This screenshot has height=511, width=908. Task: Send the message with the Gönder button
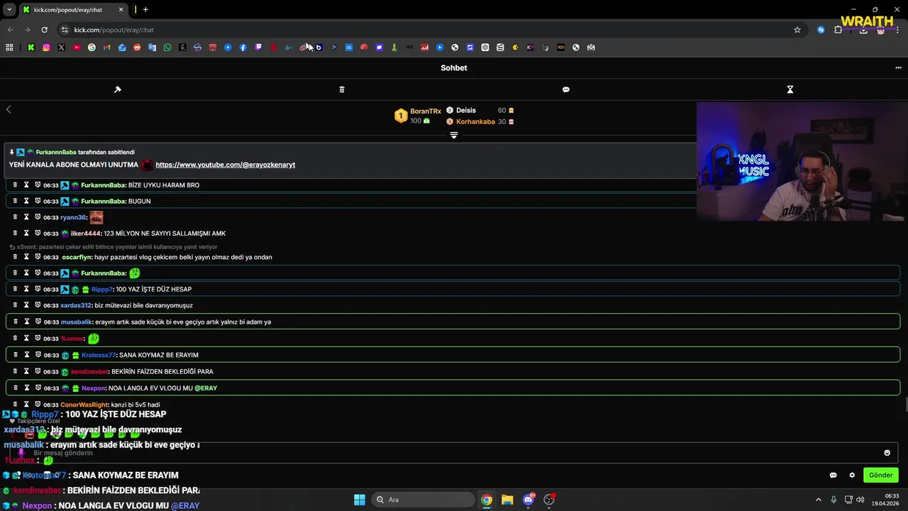880,475
